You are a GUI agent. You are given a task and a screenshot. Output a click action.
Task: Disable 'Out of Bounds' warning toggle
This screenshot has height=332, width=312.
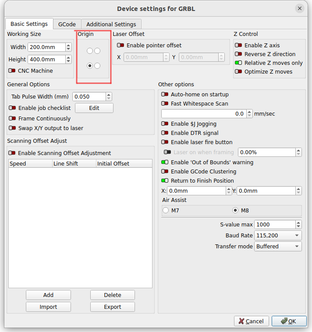click(x=165, y=162)
